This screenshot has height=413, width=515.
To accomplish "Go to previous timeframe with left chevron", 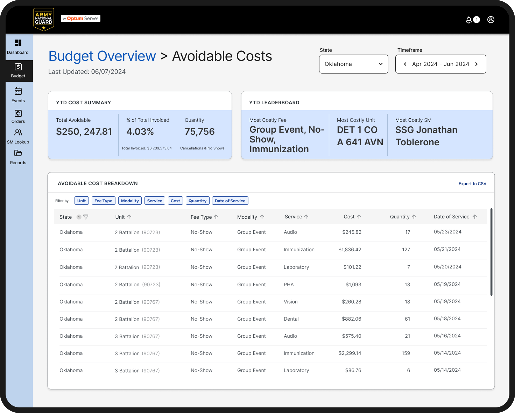I will click(x=405, y=64).
